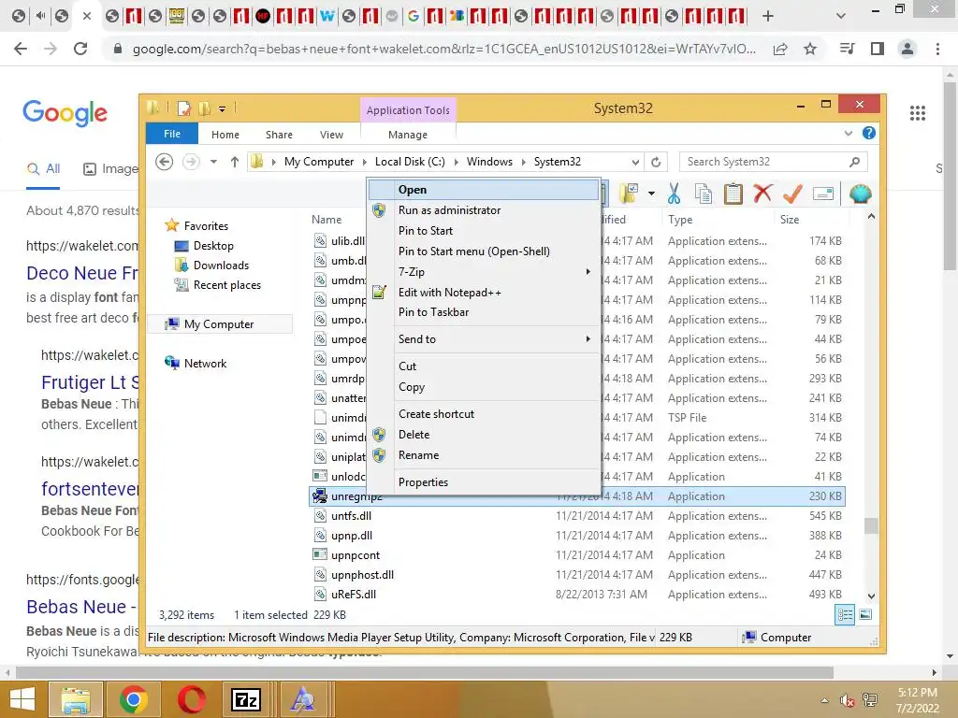The width and height of the screenshot is (958, 718).
Task: Open Chrome three-dot menu
Action: [937, 49]
